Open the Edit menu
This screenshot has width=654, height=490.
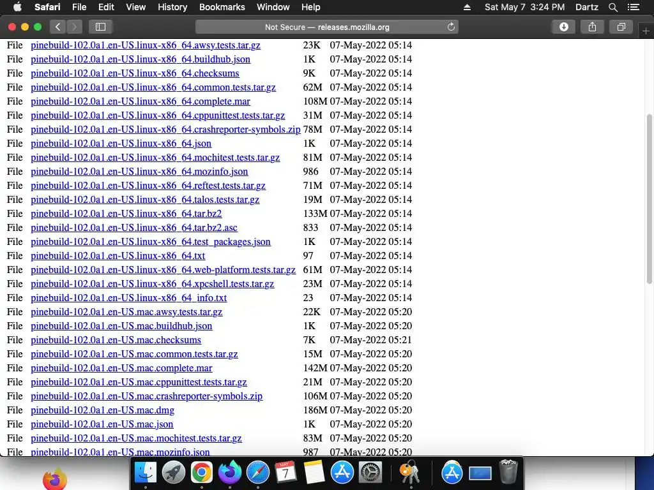[x=106, y=7]
